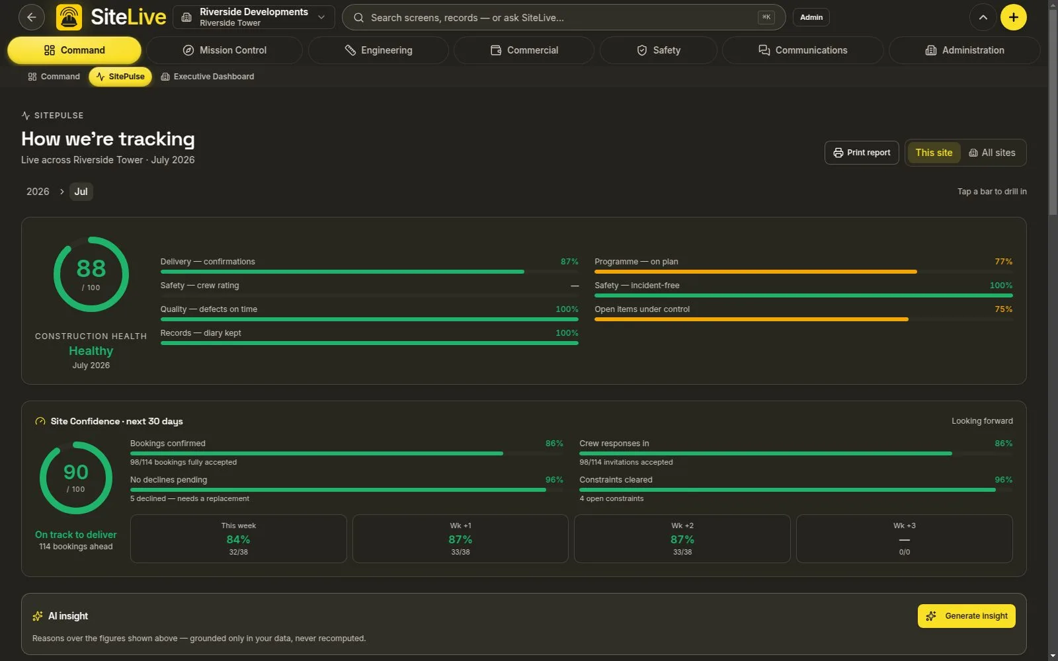Click the Programme — on plan progress bar
Screen dimensions: 1058x661
point(803,272)
